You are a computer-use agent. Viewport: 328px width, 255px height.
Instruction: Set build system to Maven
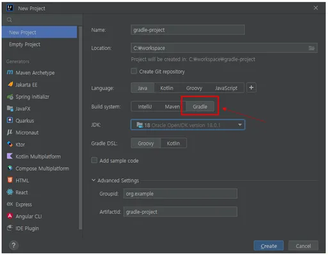coord(172,107)
